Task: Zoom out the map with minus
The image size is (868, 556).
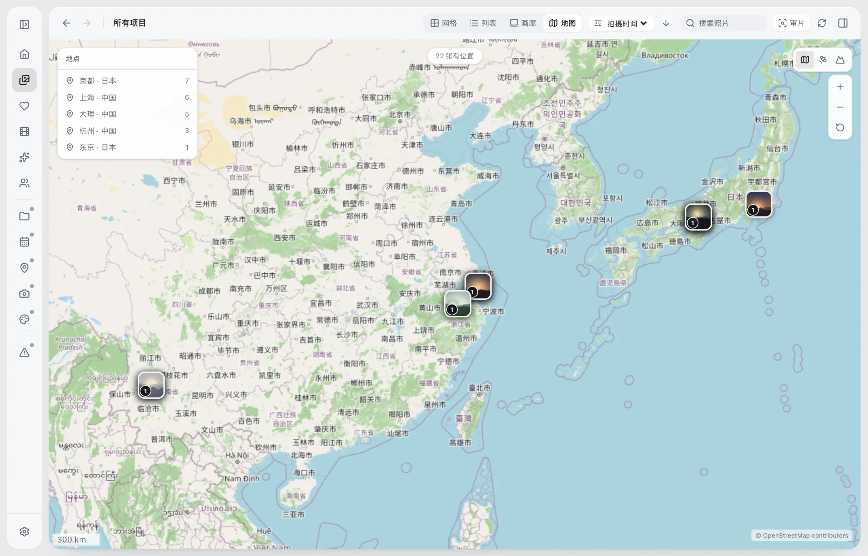Action: [840, 107]
